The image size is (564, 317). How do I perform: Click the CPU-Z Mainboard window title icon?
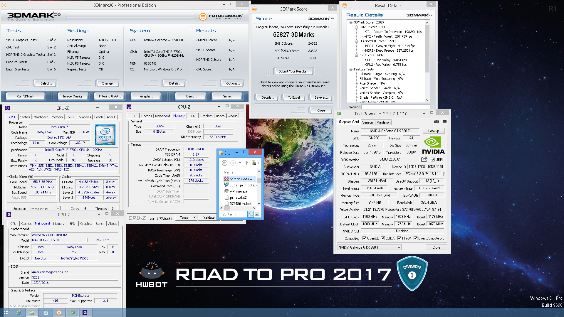(9, 215)
